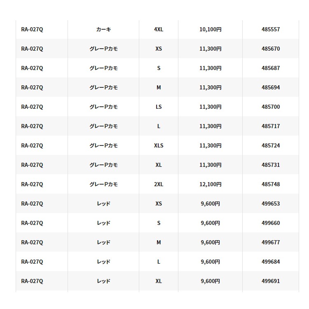This screenshot has height=309, width=309.
Task: Click product code 485700
Action: pos(270,107)
